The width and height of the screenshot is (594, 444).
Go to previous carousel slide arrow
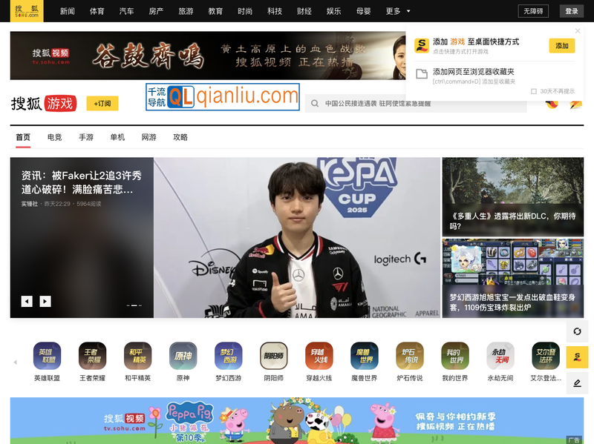tap(27, 301)
